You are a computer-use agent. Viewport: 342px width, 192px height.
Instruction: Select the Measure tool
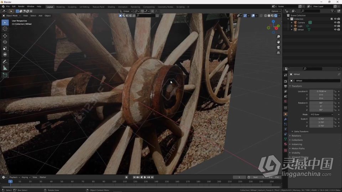(5, 68)
